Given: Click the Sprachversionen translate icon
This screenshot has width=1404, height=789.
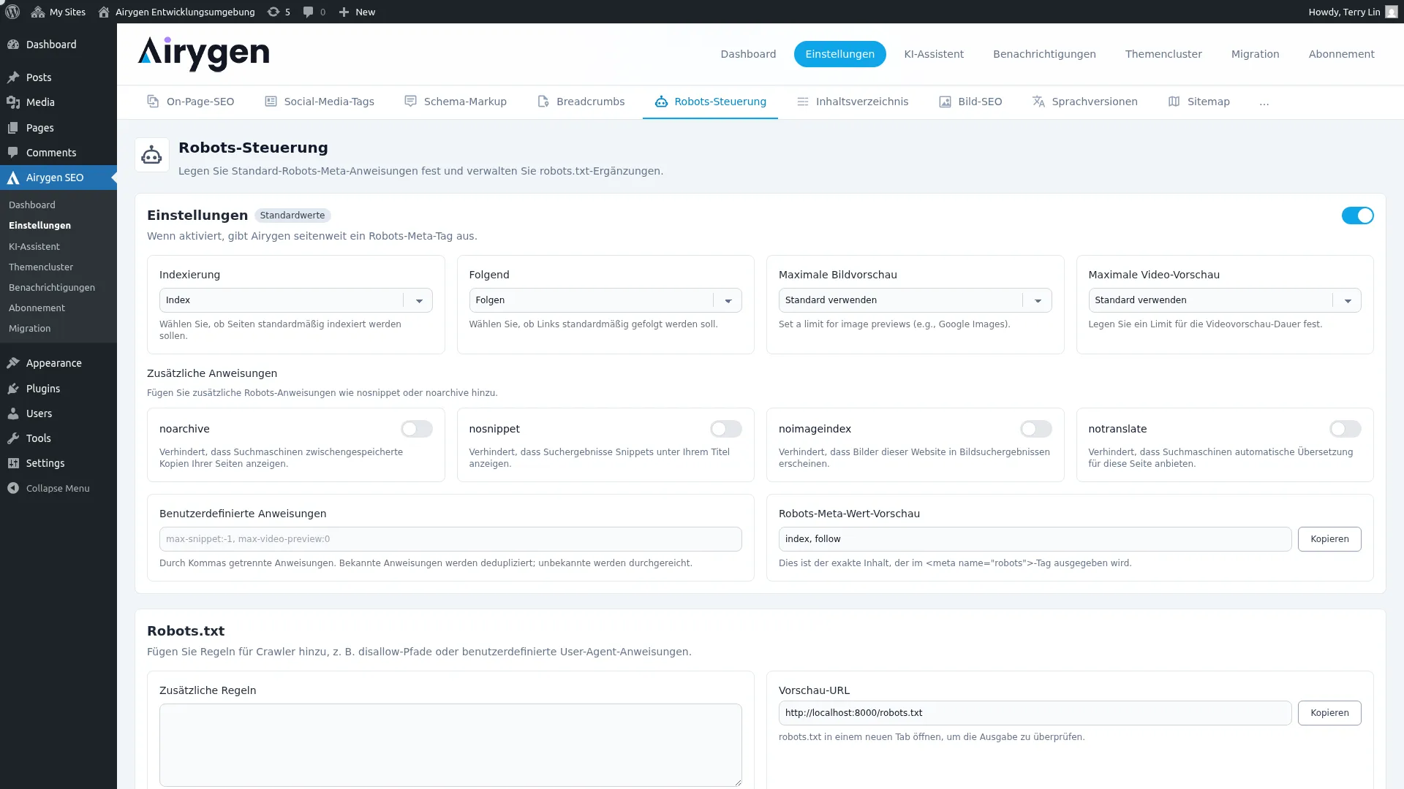Looking at the screenshot, I should (1038, 102).
